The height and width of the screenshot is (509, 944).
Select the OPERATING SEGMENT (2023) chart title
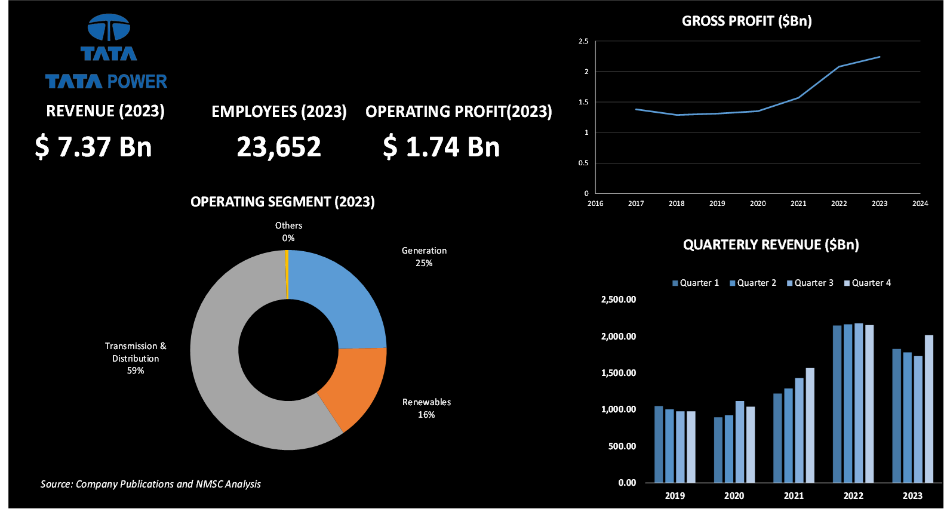point(282,202)
